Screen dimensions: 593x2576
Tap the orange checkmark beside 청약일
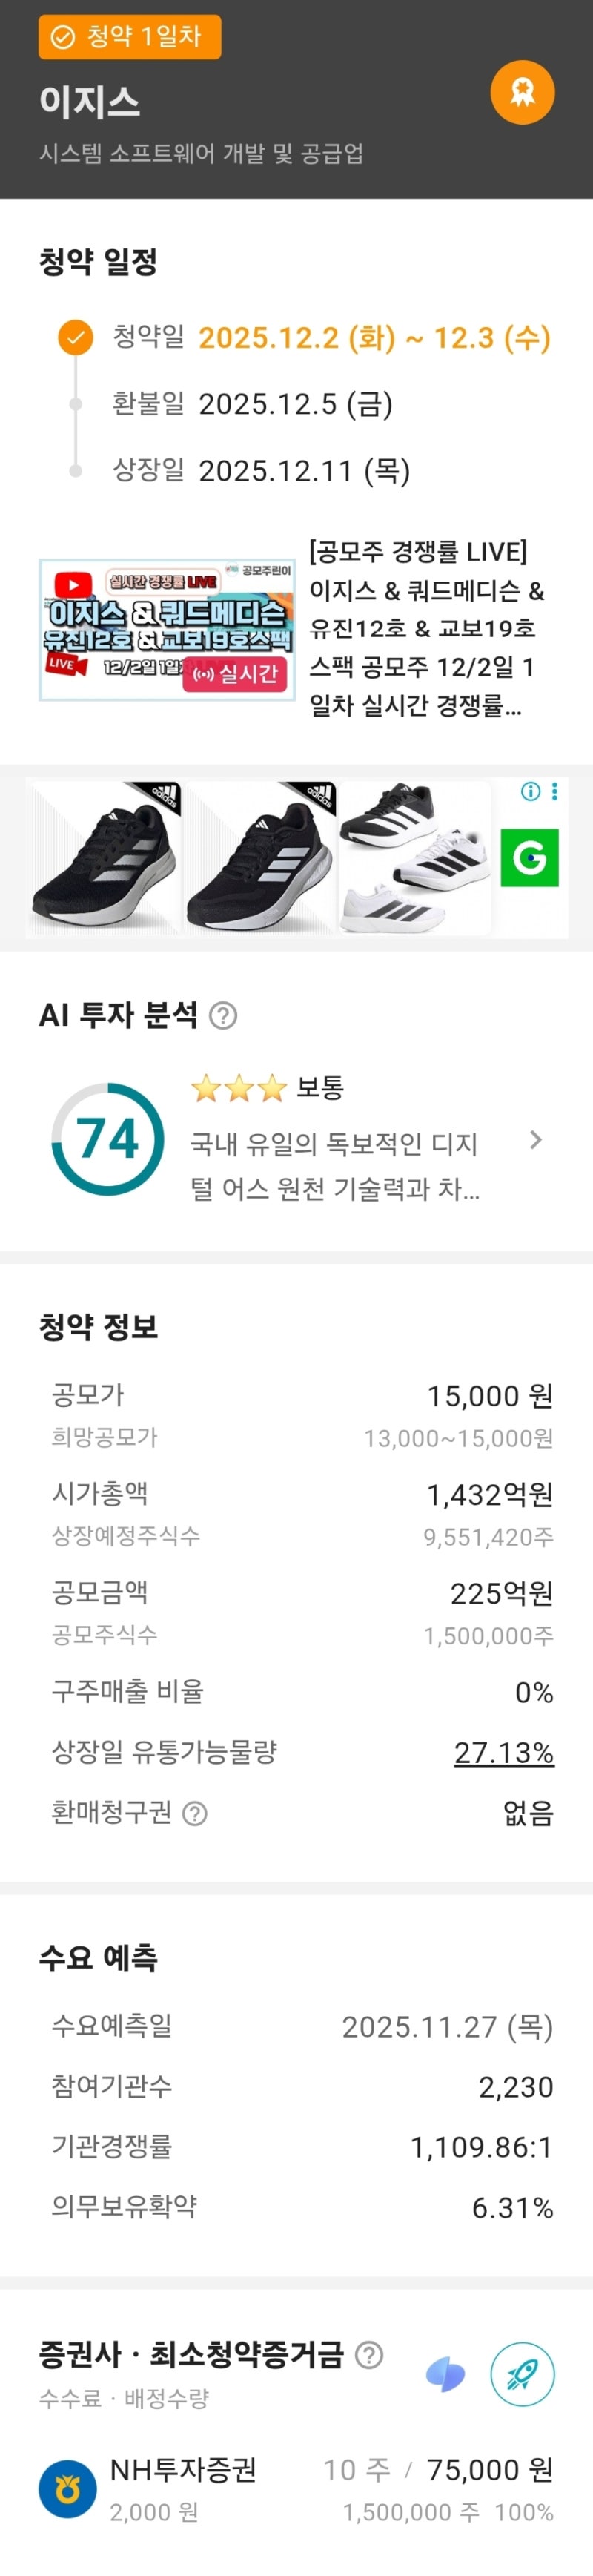pyautogui.click(x=75, y=338)
